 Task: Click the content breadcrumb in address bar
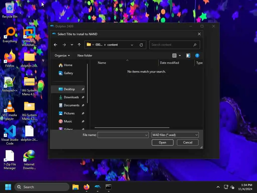coord(112,45)
